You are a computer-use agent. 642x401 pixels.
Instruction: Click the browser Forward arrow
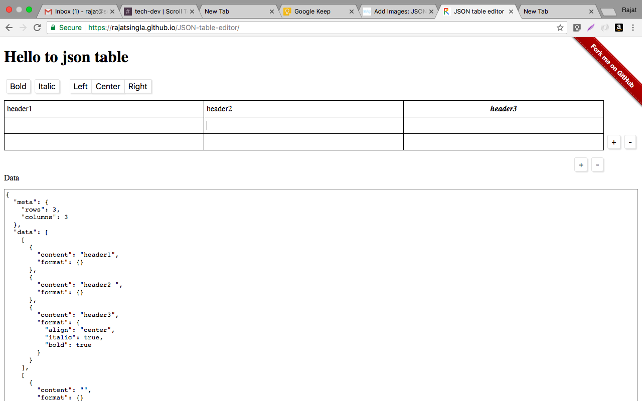(x=23, y=28)
